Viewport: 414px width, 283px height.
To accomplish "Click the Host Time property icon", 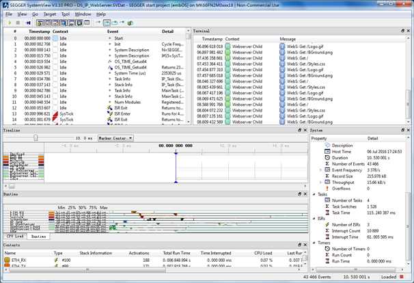I will coord(327,151).
